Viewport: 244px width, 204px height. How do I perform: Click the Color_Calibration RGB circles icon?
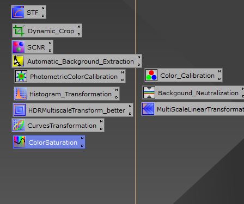151,75
